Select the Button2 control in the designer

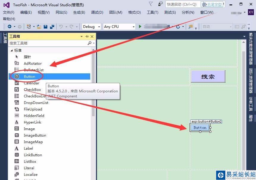pos(200,127)
